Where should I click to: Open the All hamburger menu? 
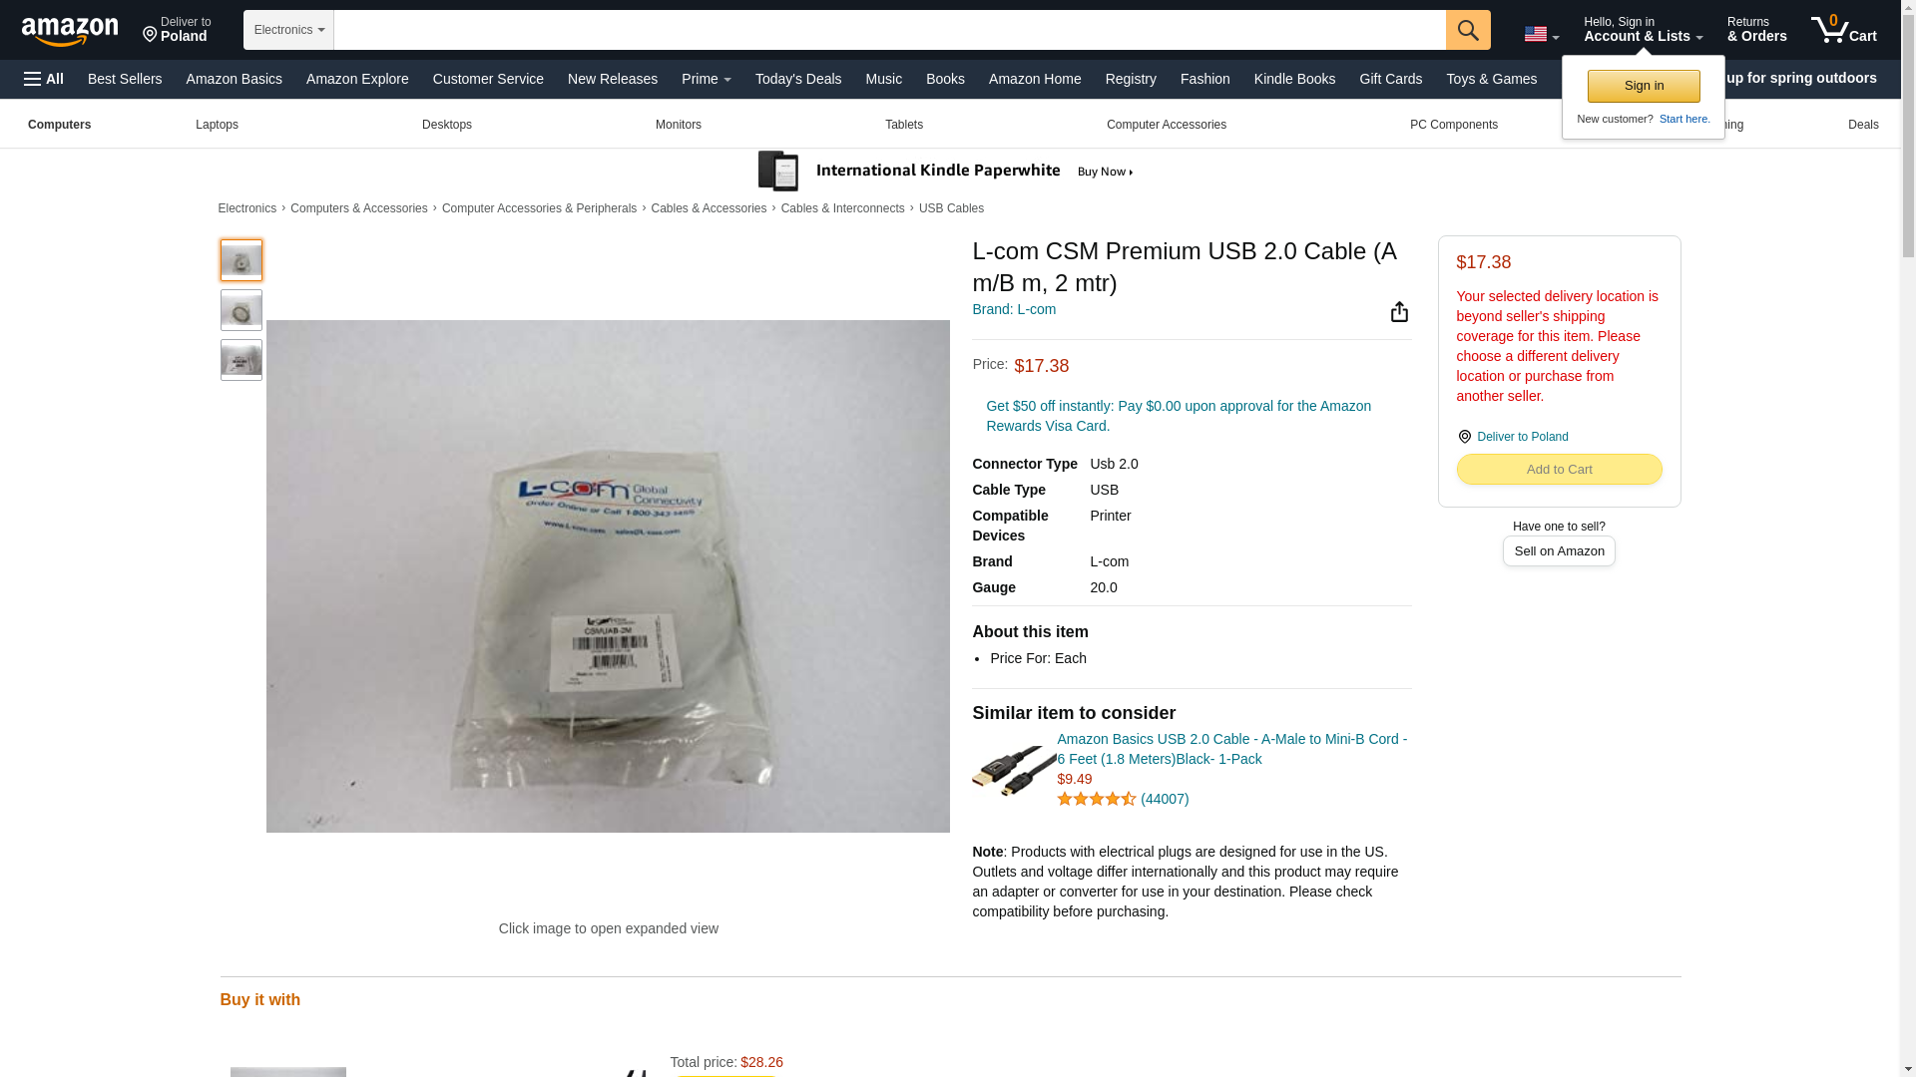(x=44, y=79)
